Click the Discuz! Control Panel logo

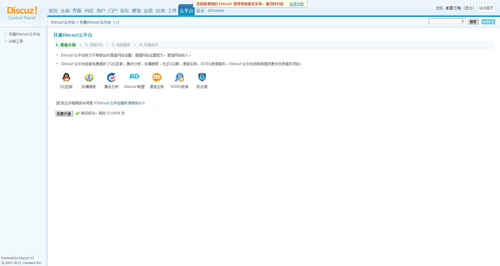pyautogui.click(x=22, y=13)
